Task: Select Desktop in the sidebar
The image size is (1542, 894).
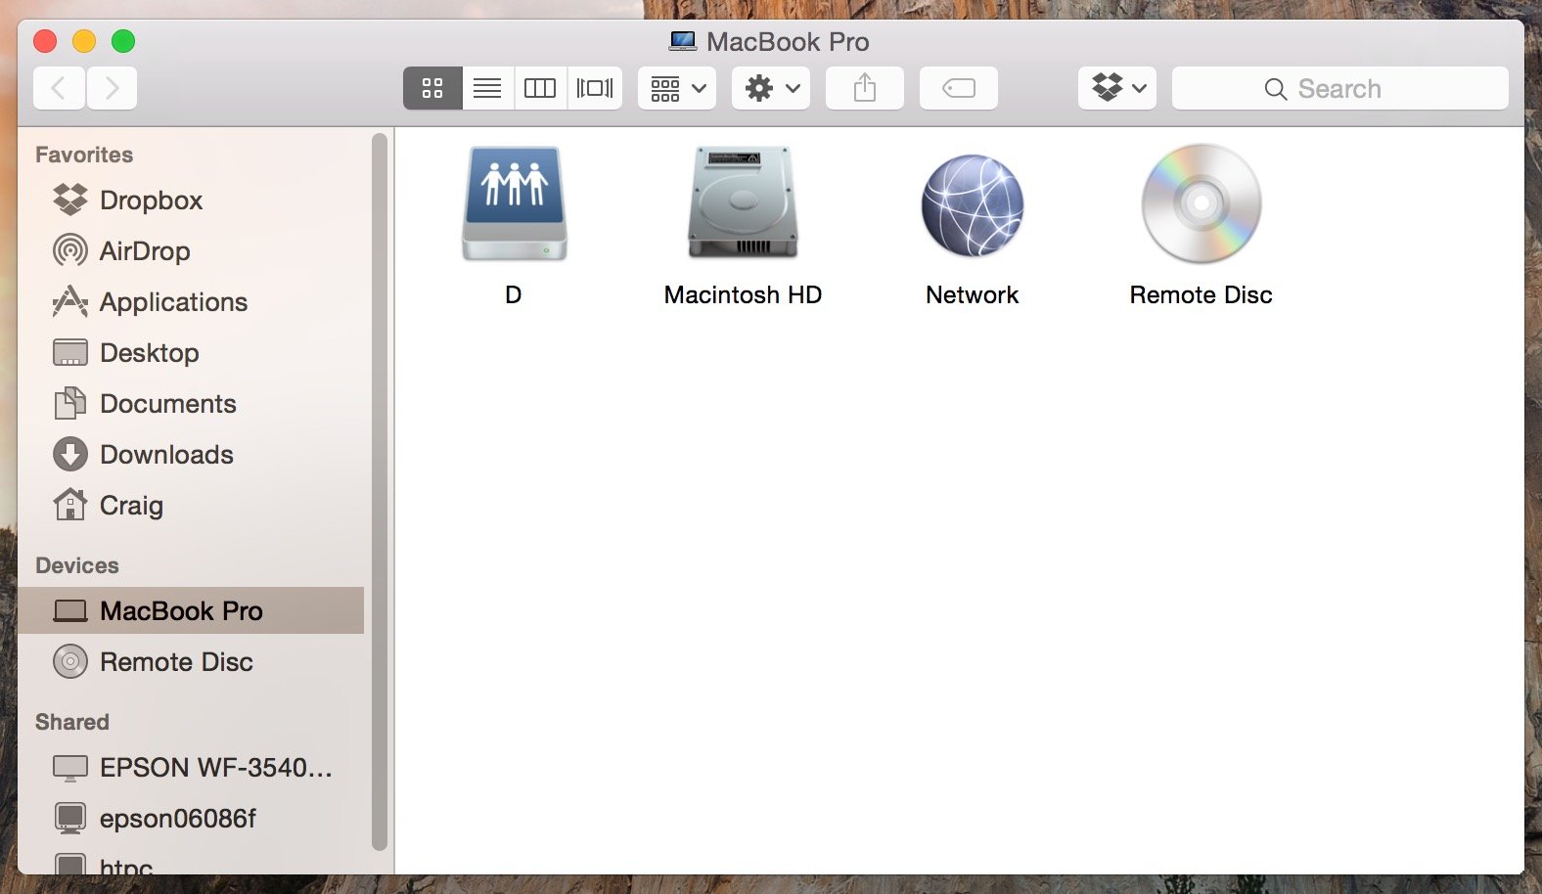Action: pyautogui.click(x=191, y=353)
